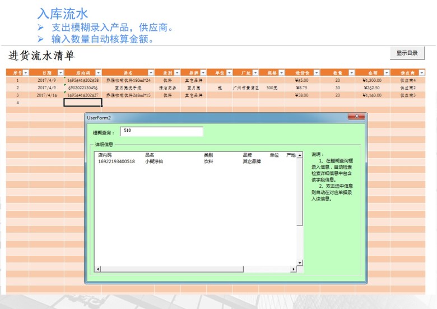Click the 供应商4 cell
437x309 pixels.
point(408,80)
